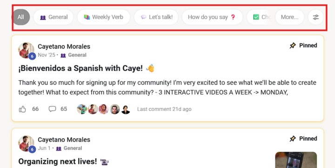
Task: Click the first commenter avatar in the row
Action: click(82, 109)
